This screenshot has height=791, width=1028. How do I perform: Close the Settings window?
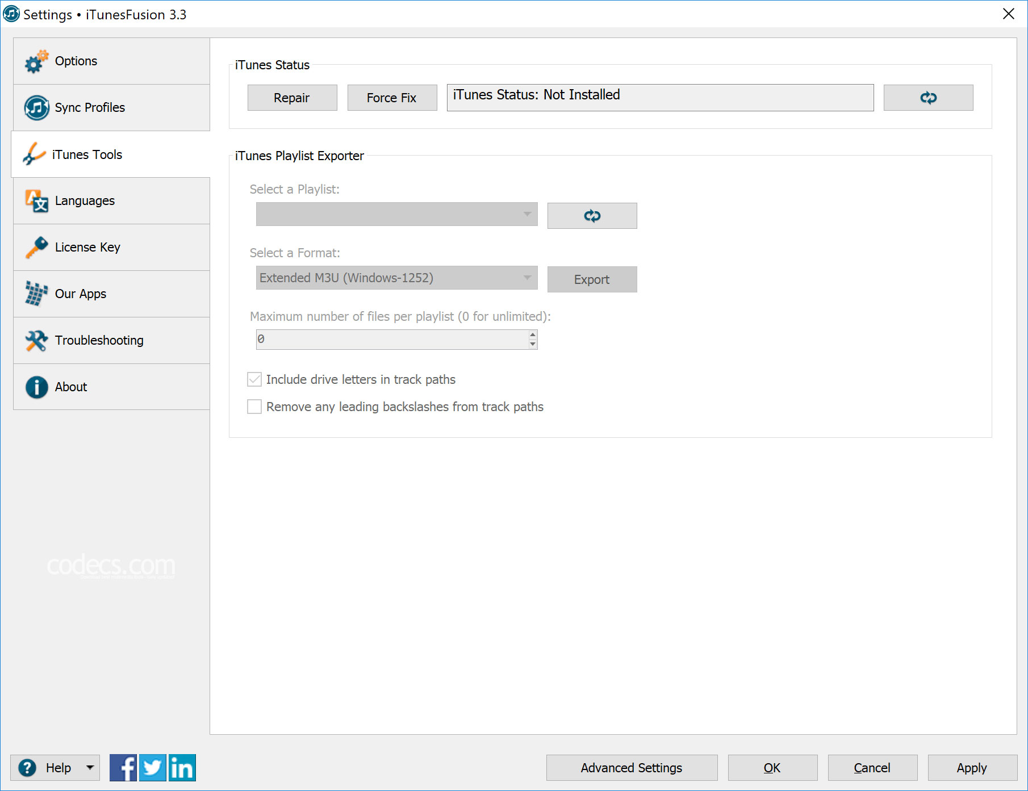1009,14
